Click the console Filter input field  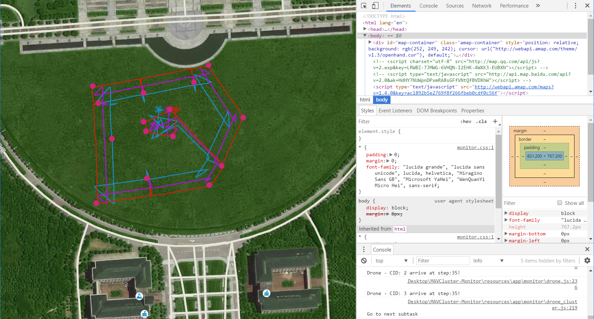click(443, 261)
